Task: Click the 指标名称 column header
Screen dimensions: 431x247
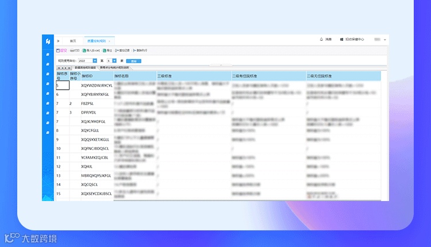Action: pyautogui.click(x=135, y=76)
